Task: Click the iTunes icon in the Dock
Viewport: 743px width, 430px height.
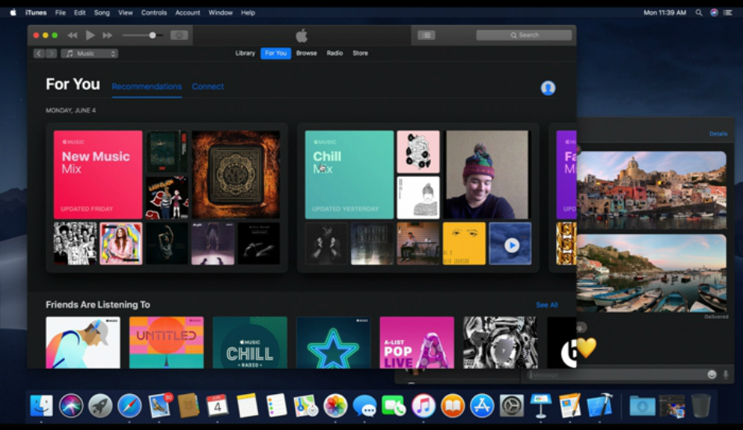Action: pyautogui.click(x=423, y=406)
